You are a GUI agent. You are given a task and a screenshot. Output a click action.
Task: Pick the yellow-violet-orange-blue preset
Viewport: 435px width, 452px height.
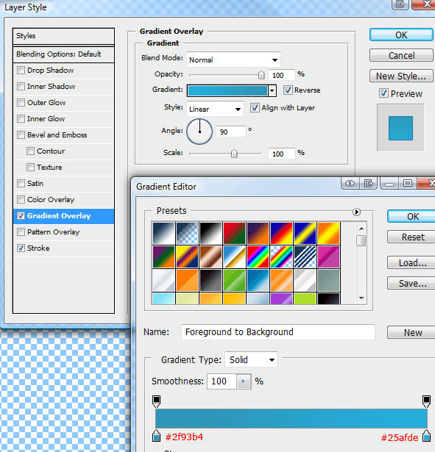pyautogui.click(x=187, y=257)
